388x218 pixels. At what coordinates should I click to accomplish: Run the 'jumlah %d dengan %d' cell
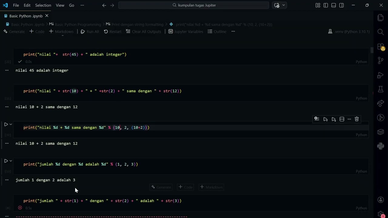[6, 161]
